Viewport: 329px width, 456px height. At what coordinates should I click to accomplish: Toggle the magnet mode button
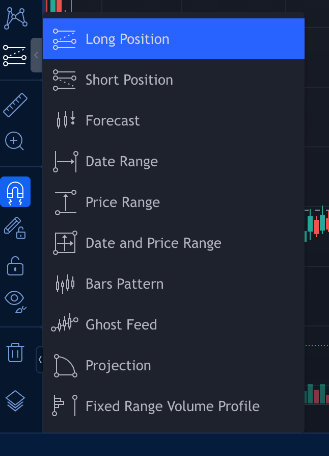pos(15,192)
